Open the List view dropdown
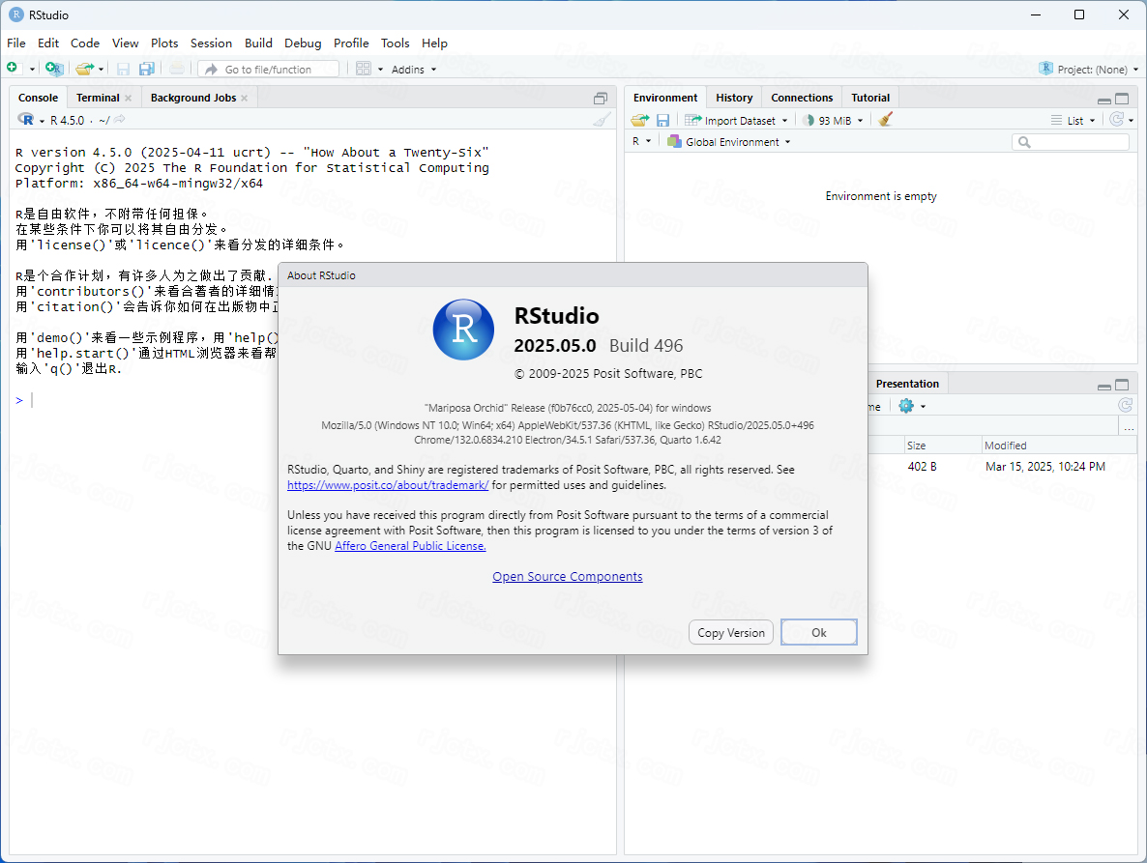 tap(1073, 121)
